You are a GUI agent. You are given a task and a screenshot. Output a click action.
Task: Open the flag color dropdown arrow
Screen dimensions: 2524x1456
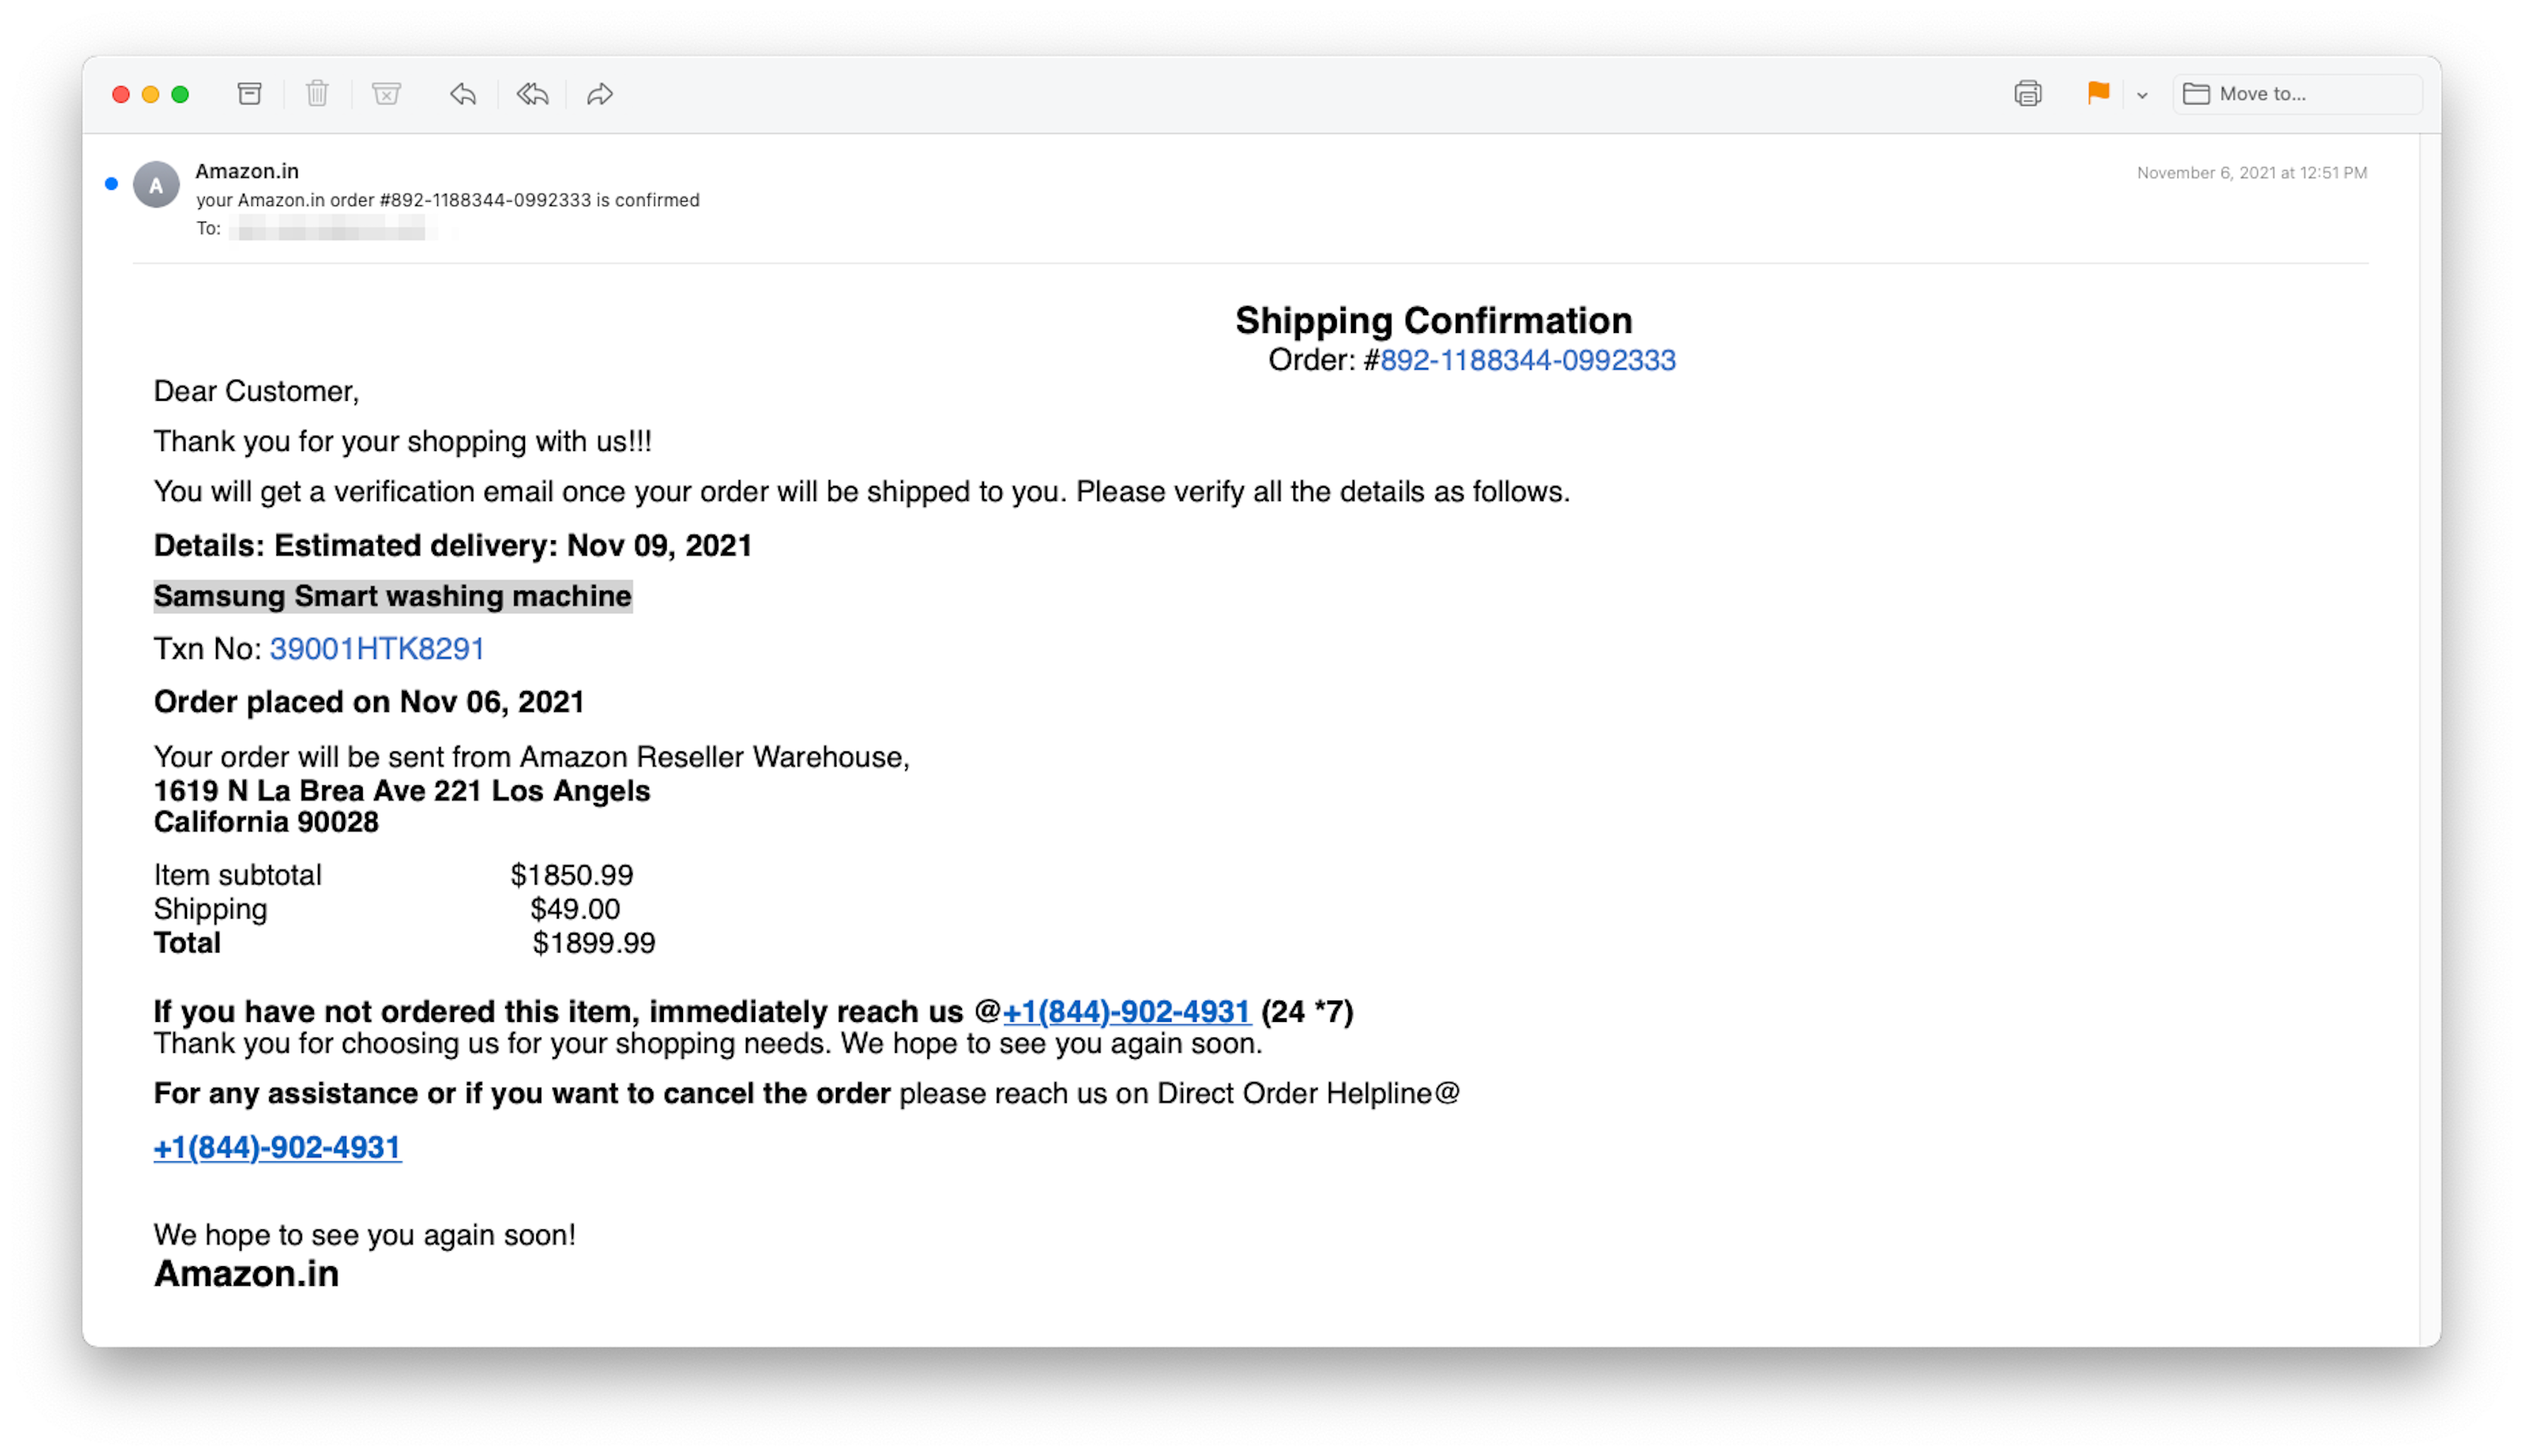click(2141, 95)
